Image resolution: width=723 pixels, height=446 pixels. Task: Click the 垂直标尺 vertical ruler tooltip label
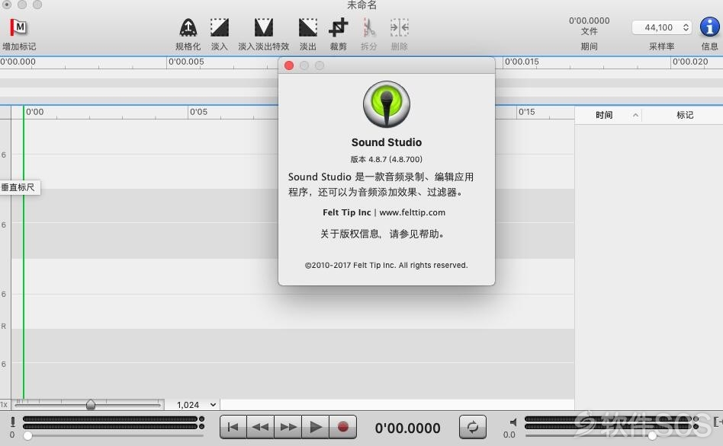(x=18, y=187)
